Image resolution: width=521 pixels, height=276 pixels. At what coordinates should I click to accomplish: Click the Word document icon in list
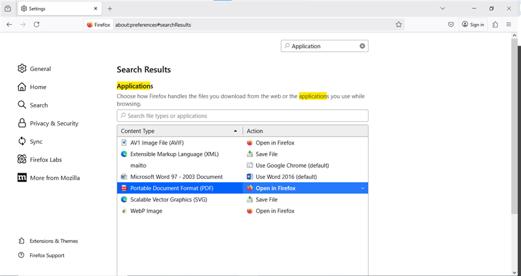click(124, 176)
